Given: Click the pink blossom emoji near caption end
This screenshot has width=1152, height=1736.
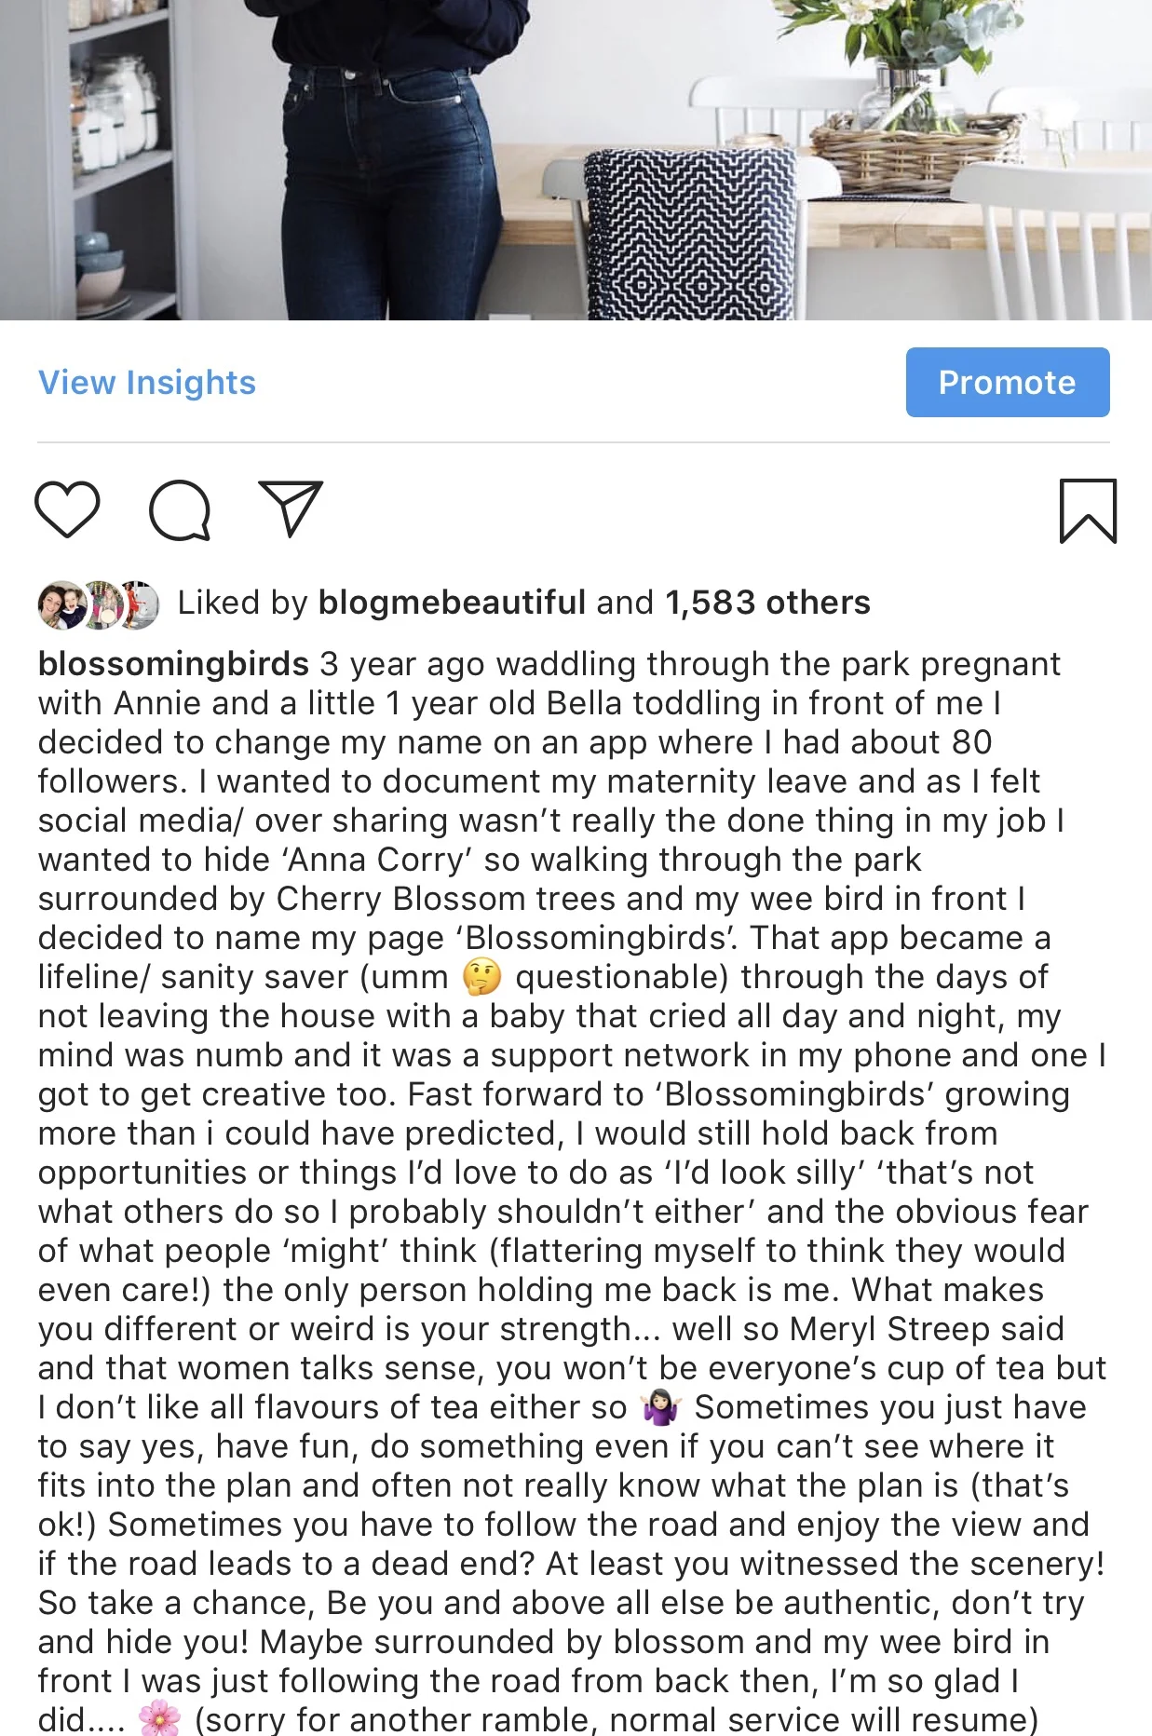Looking at the screenshot, I should [x=159, y=1717].
